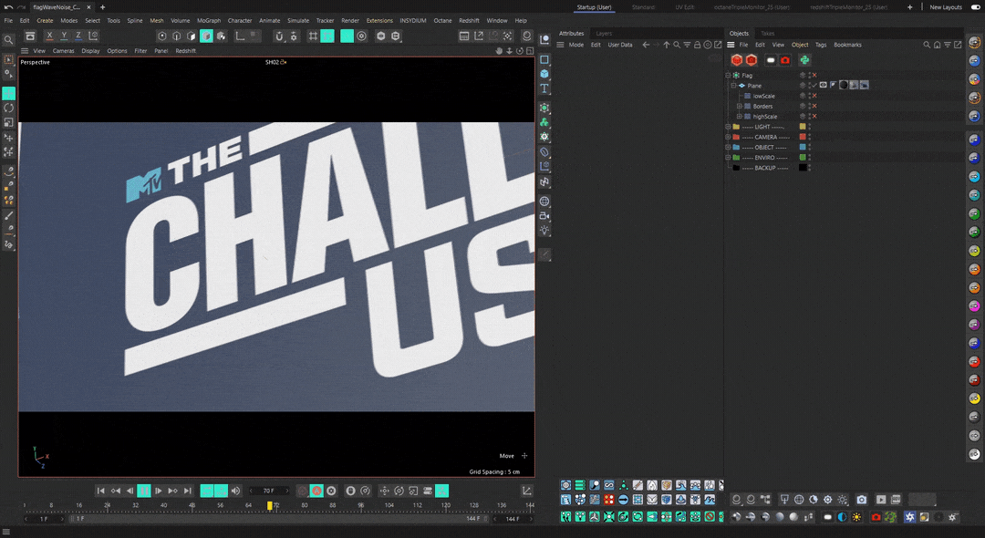Viewport: 985px width, 538px height.
Task: Click the red camera icon in Objects panel
Action: pos(784,59)
